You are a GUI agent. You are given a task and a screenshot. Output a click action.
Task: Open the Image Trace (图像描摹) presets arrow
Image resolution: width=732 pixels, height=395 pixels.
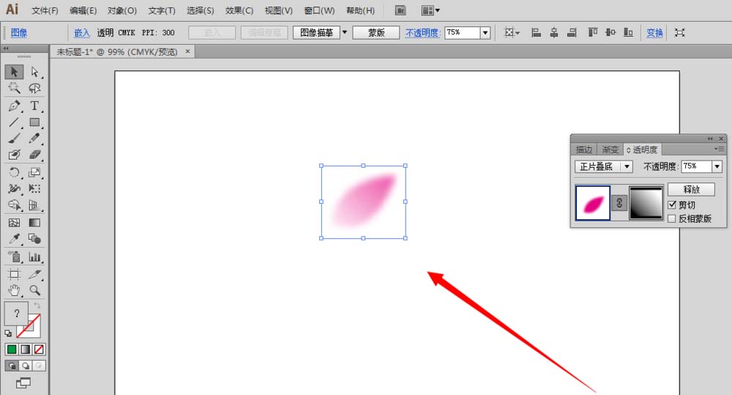345,32
